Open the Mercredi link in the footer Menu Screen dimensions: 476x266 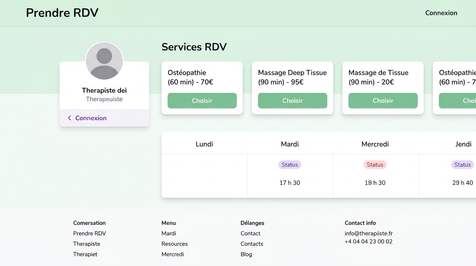point(173,254)
